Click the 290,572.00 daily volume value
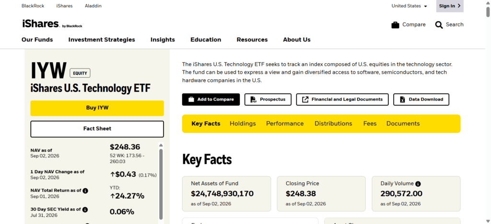Screen dimensions: 491x224 (401, 194)
